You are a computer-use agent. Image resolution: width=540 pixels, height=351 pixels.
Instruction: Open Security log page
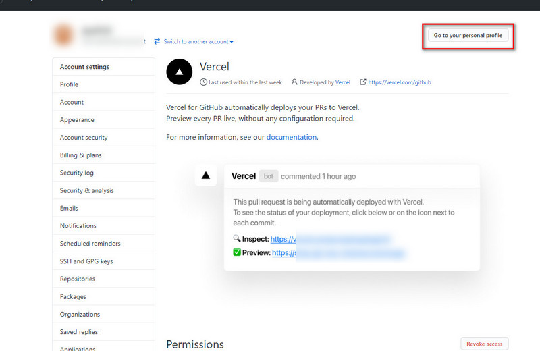tap(104, 173)
